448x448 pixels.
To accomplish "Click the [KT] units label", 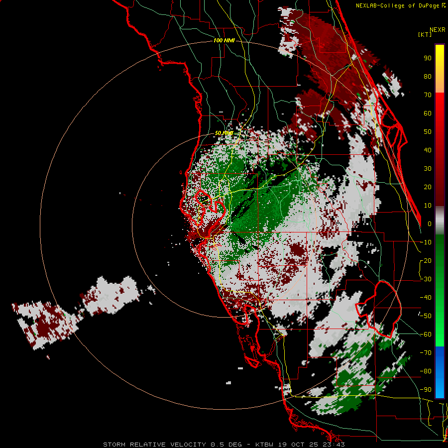I will [x=425, y=34].
